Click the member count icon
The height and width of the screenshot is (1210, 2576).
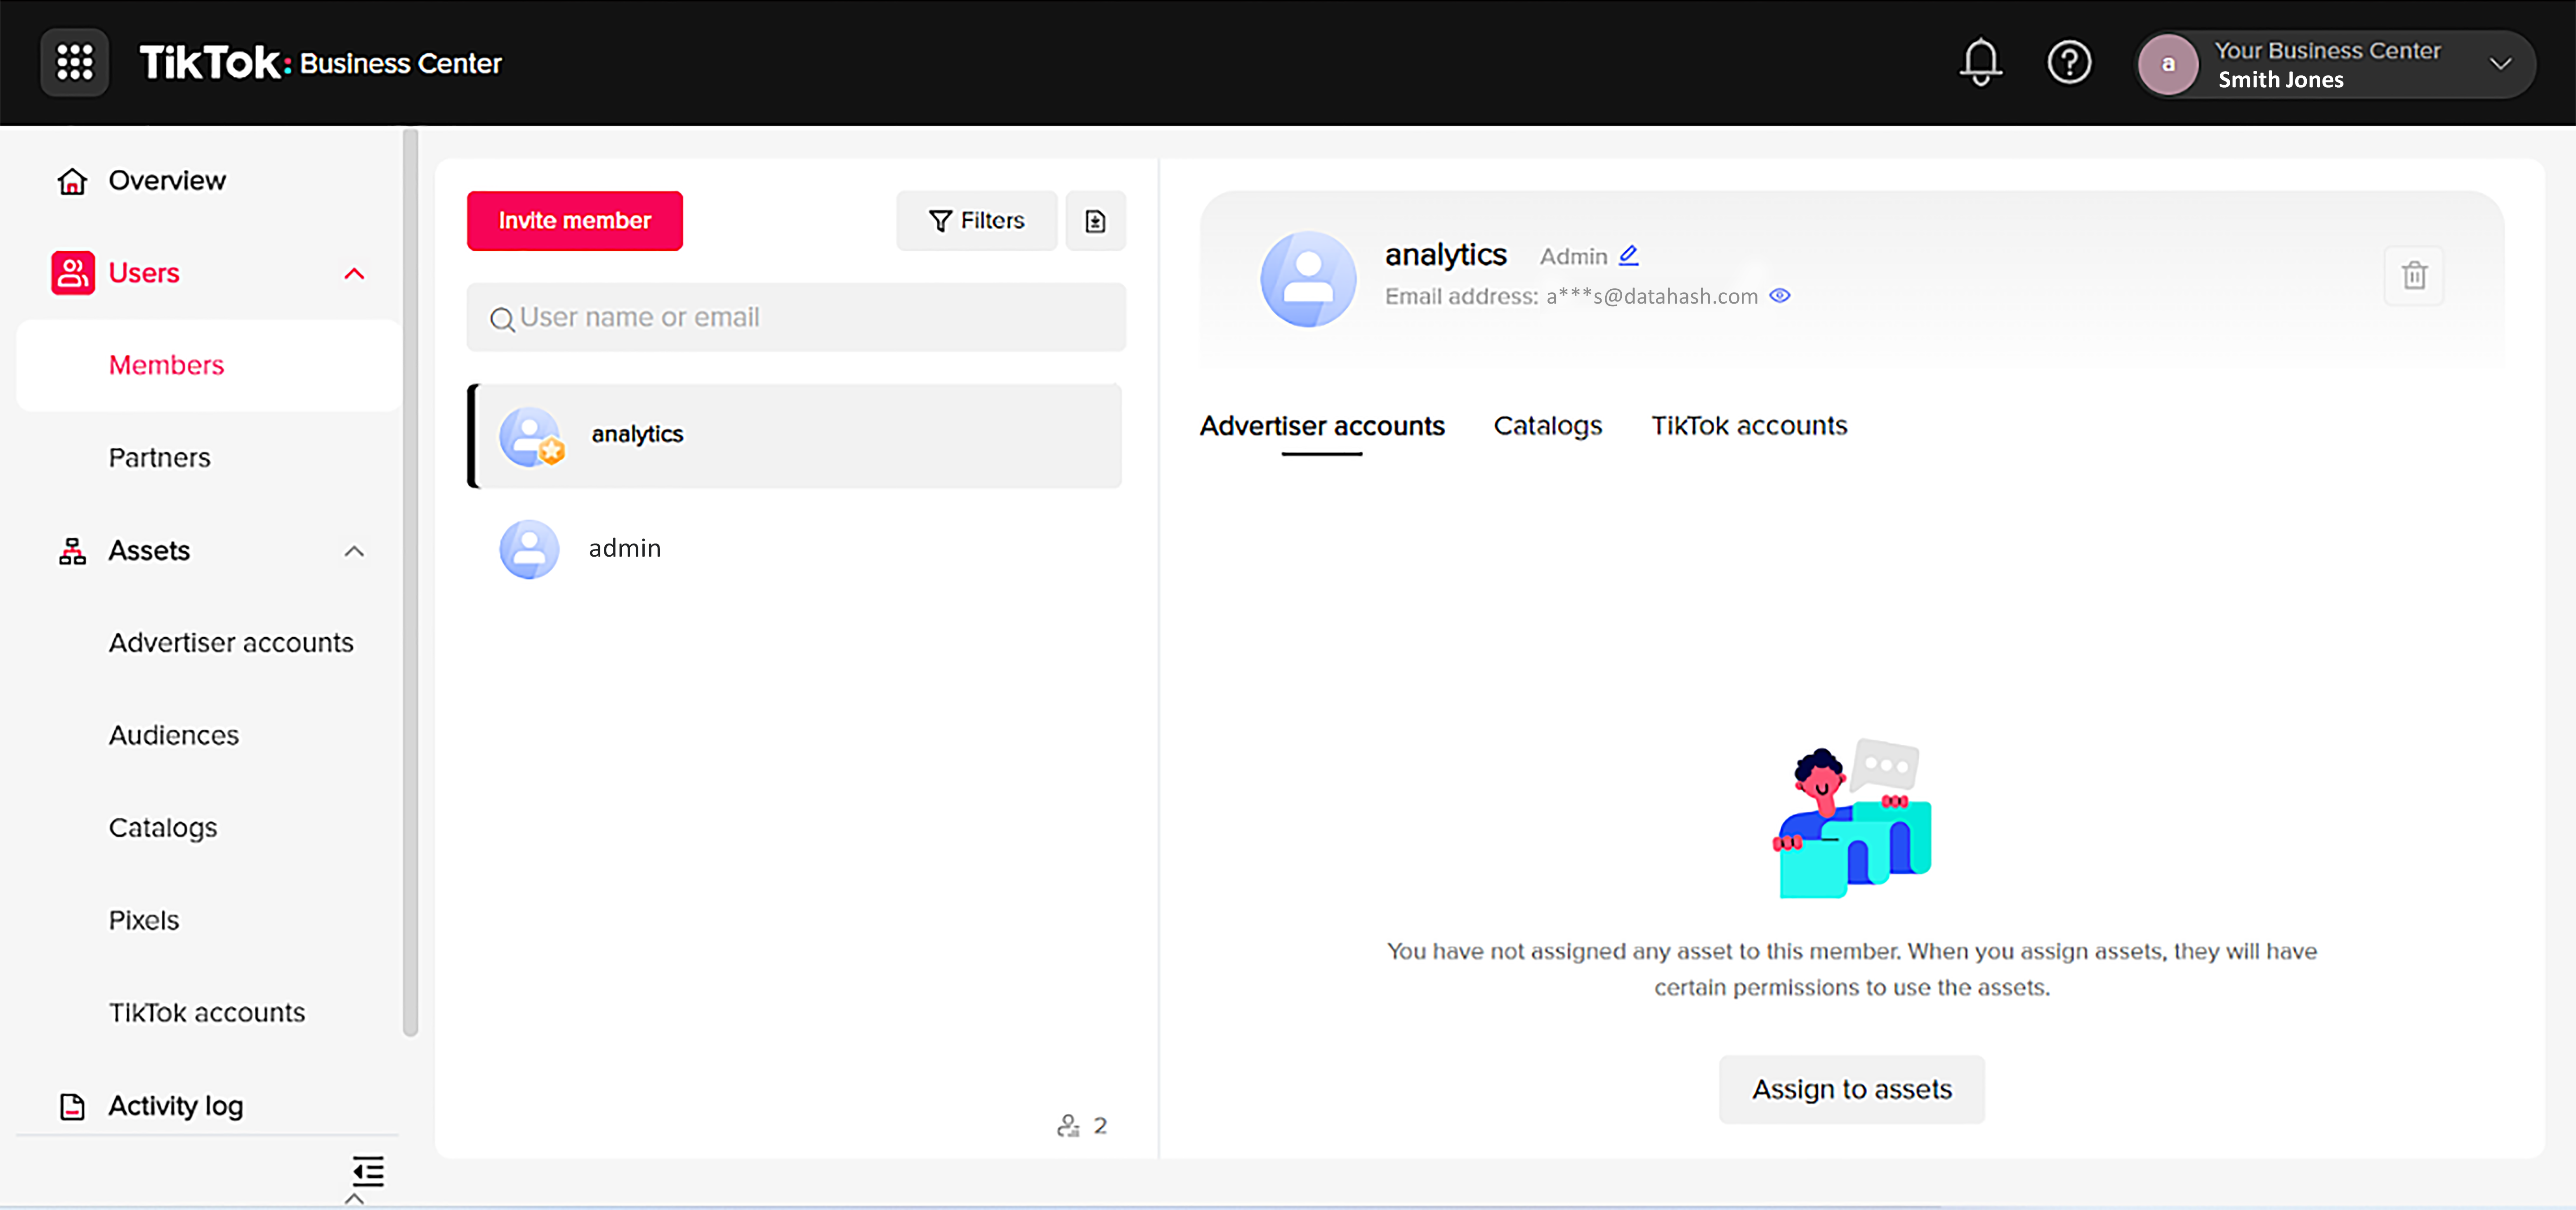pos(1068,1126)
